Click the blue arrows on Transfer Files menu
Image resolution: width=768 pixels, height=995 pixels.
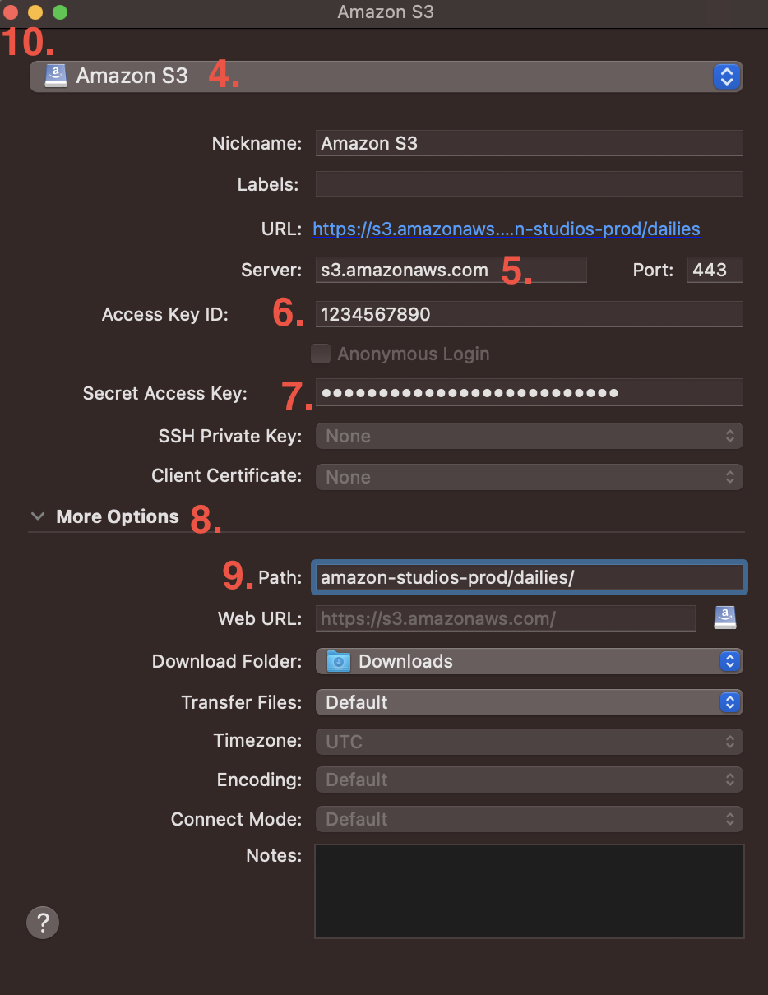point(729,702)
